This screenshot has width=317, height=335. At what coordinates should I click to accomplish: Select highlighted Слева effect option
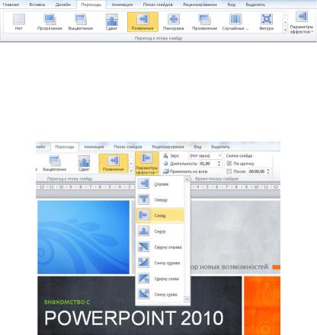(159, 215)
